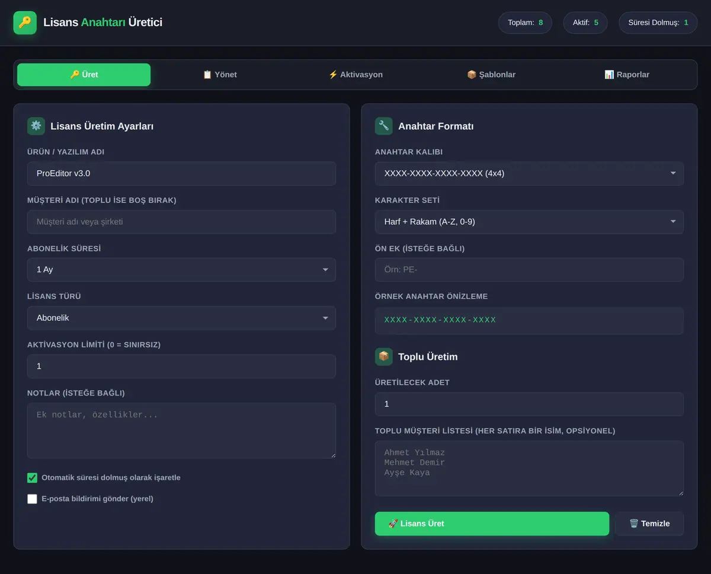Expand the Karakter Seti dropdown
This screenshot has height=574, width=711.
[x=529, y=222]
